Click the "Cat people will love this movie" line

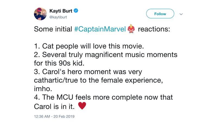[x=89, y=46]
